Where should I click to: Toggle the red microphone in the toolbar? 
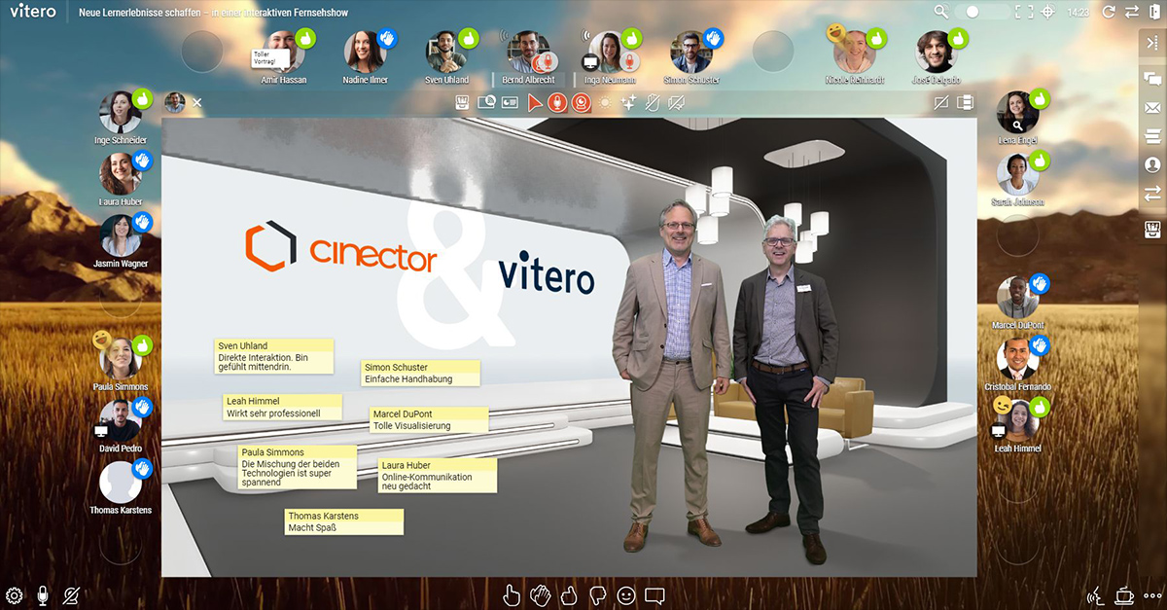point(557,102)
